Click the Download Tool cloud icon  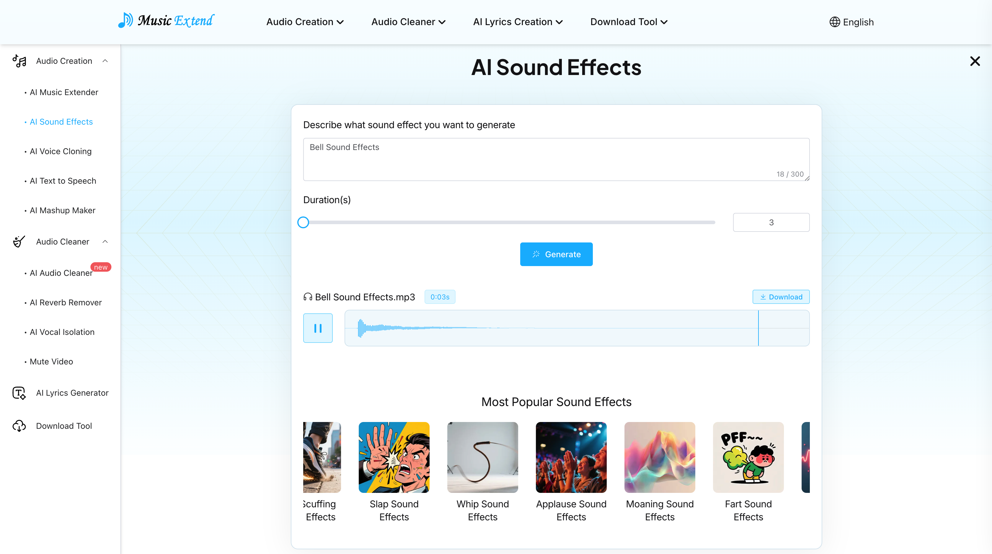click(19, 426)
